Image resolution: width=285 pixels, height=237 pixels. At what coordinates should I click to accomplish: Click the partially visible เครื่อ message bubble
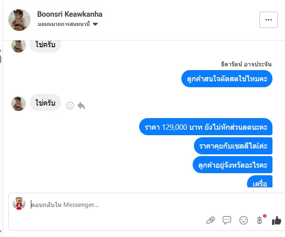click(260, 182)
